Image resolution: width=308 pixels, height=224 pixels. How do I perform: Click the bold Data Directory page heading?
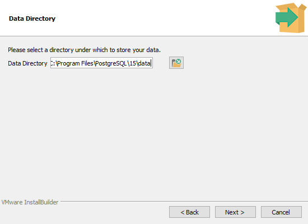point(32,18)
